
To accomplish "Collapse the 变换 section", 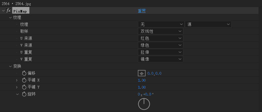I will (11, 66).
